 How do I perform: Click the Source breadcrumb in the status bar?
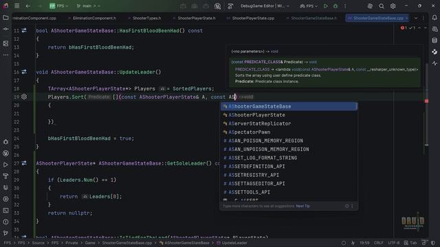(x=38, y=243)
